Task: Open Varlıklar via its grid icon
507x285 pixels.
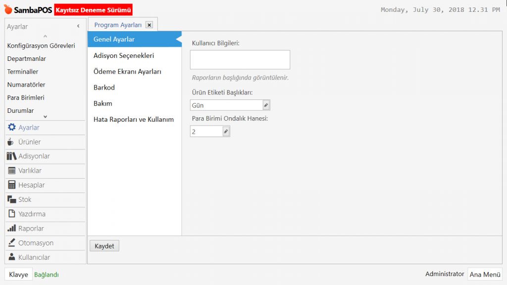Action: (12, 171)
